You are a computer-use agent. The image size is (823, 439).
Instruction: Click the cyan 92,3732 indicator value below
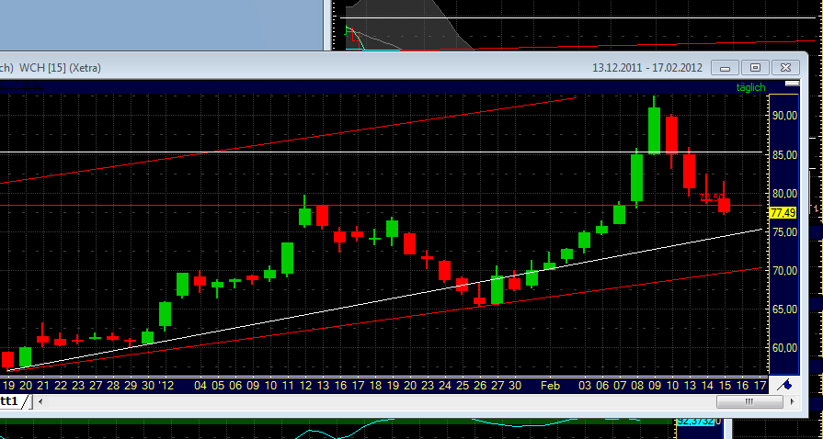click(696, 422)
